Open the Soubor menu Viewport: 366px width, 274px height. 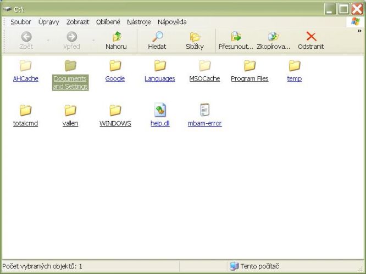tap(21, 22)
